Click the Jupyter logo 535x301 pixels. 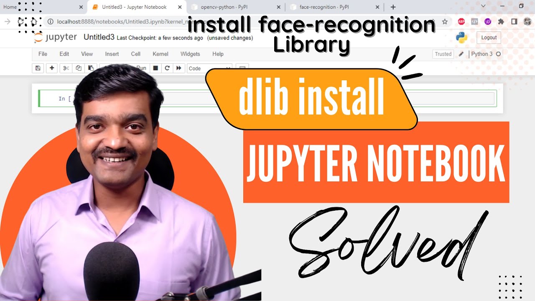click(56, 37)
